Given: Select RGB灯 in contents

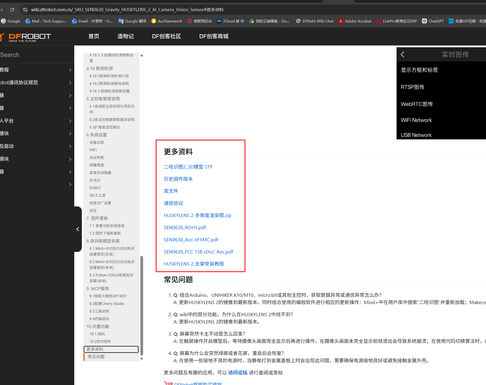Looking at the screenshot, I should pyautogui.click(x=95, y=188).
